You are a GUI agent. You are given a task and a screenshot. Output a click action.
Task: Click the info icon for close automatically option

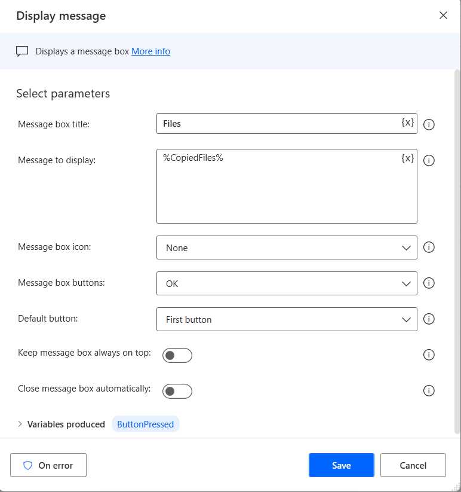429,390
